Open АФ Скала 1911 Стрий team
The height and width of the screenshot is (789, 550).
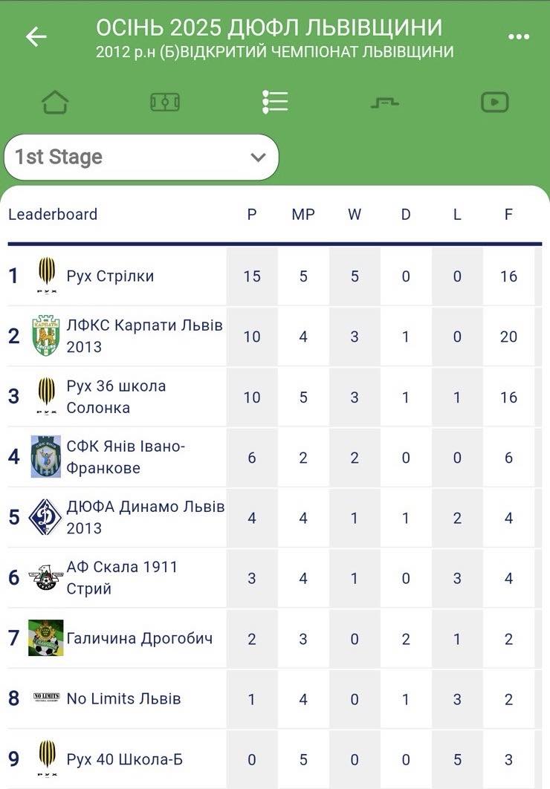[122, 577]
